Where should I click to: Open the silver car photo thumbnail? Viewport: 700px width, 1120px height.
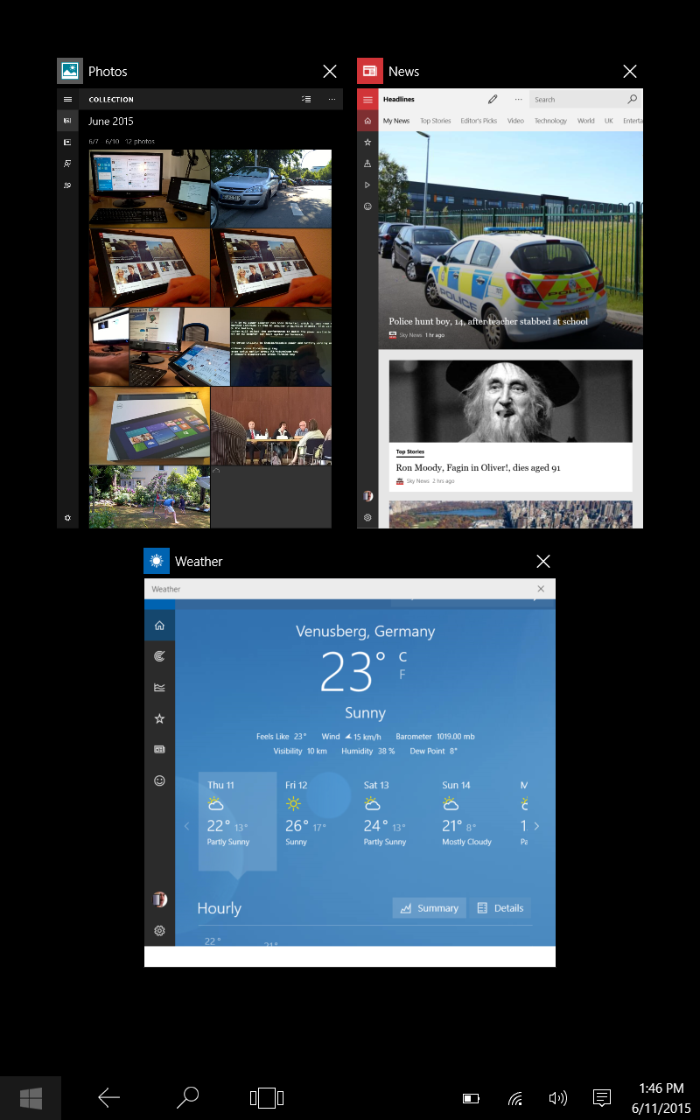271,188
